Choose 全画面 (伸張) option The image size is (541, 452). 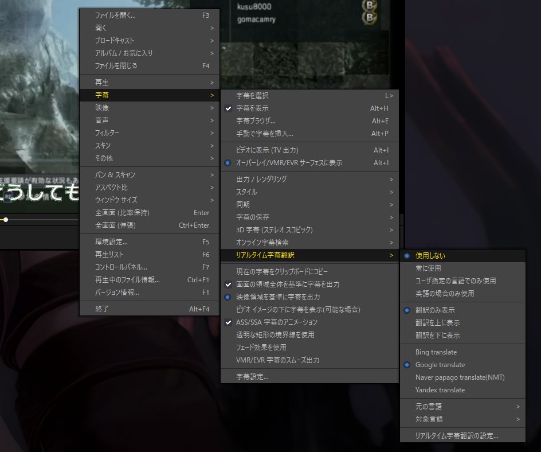coord(150,225)
